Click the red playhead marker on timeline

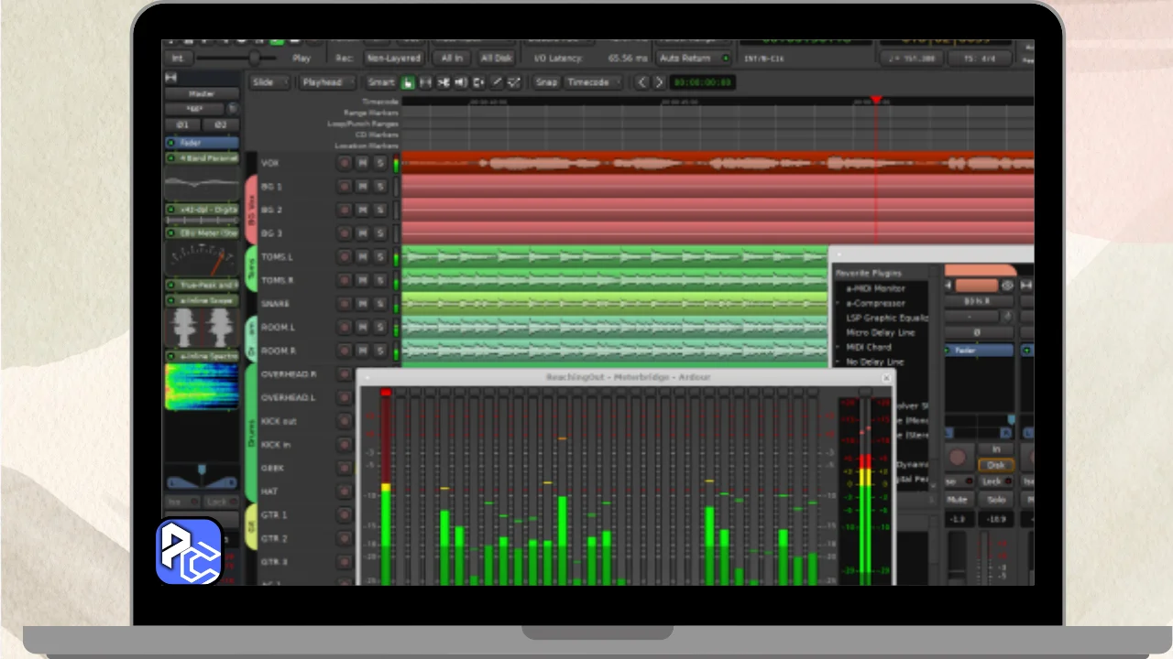876,99
